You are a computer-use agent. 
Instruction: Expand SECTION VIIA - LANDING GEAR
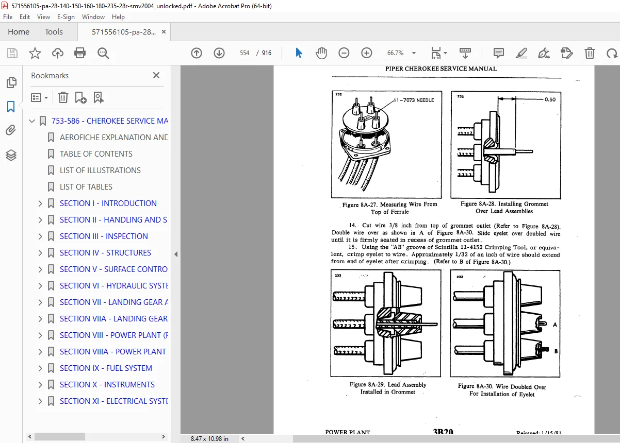(40, 319)
